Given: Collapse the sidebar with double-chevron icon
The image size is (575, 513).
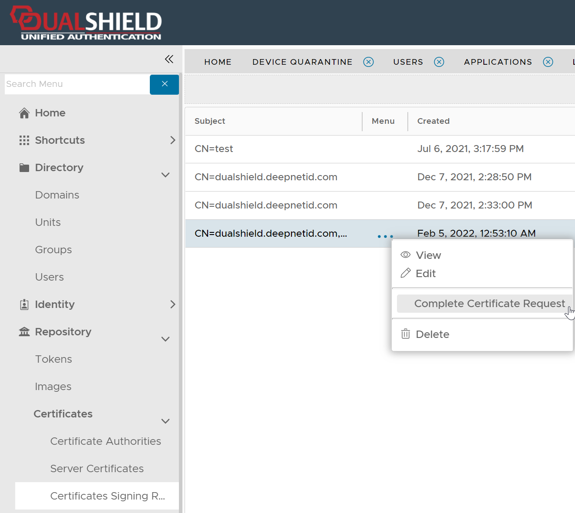Looking at the screenshot, I should pos(169,59).
